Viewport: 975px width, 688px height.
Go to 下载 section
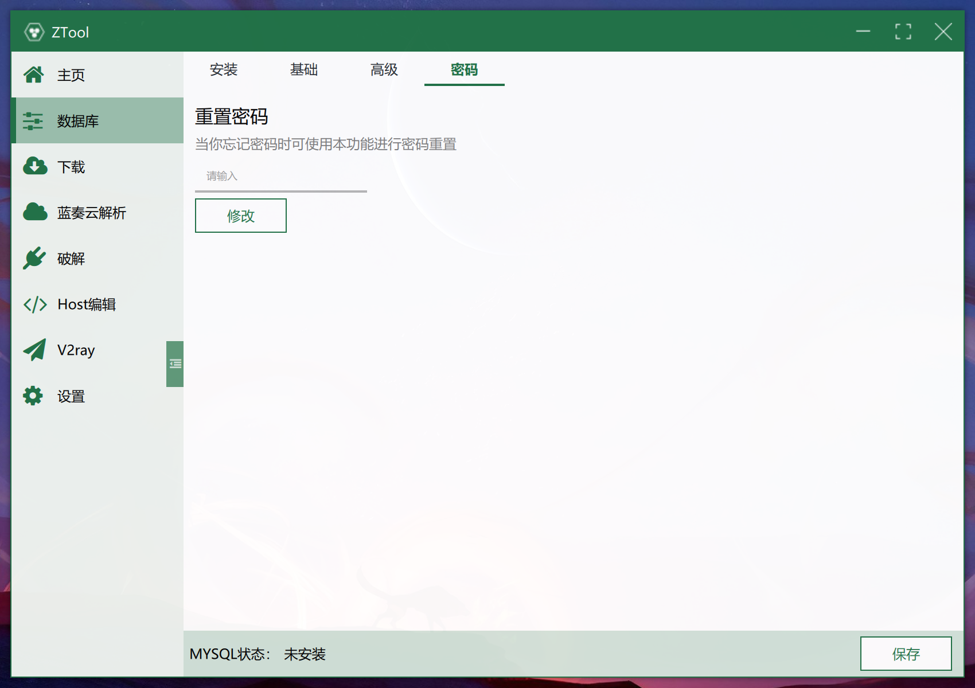(97, 166)
